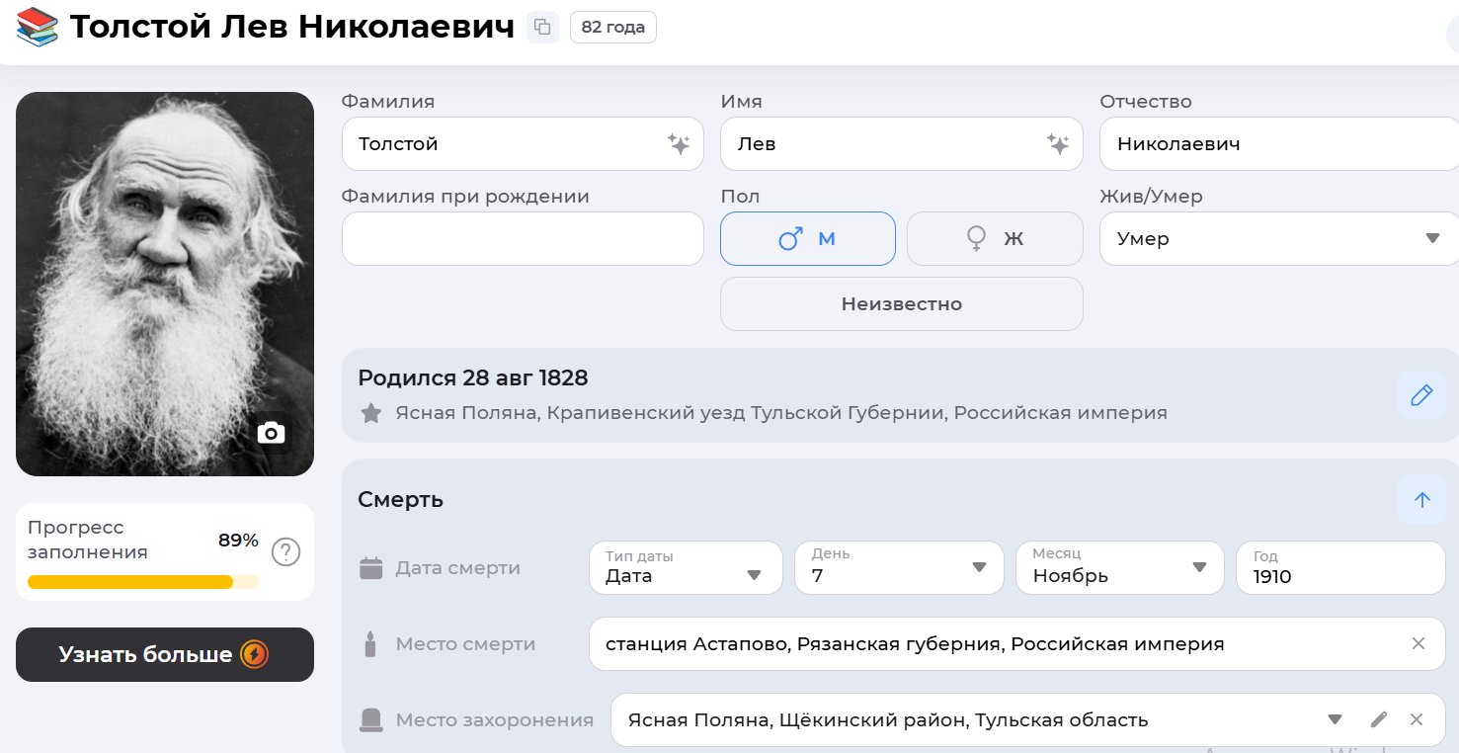
Task: Open the Тип даты dropdown
Action: (x=686, y=567)
